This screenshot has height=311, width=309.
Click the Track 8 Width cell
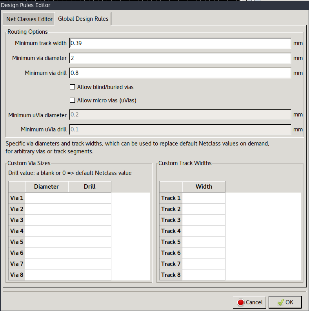(x=204, y=275)
